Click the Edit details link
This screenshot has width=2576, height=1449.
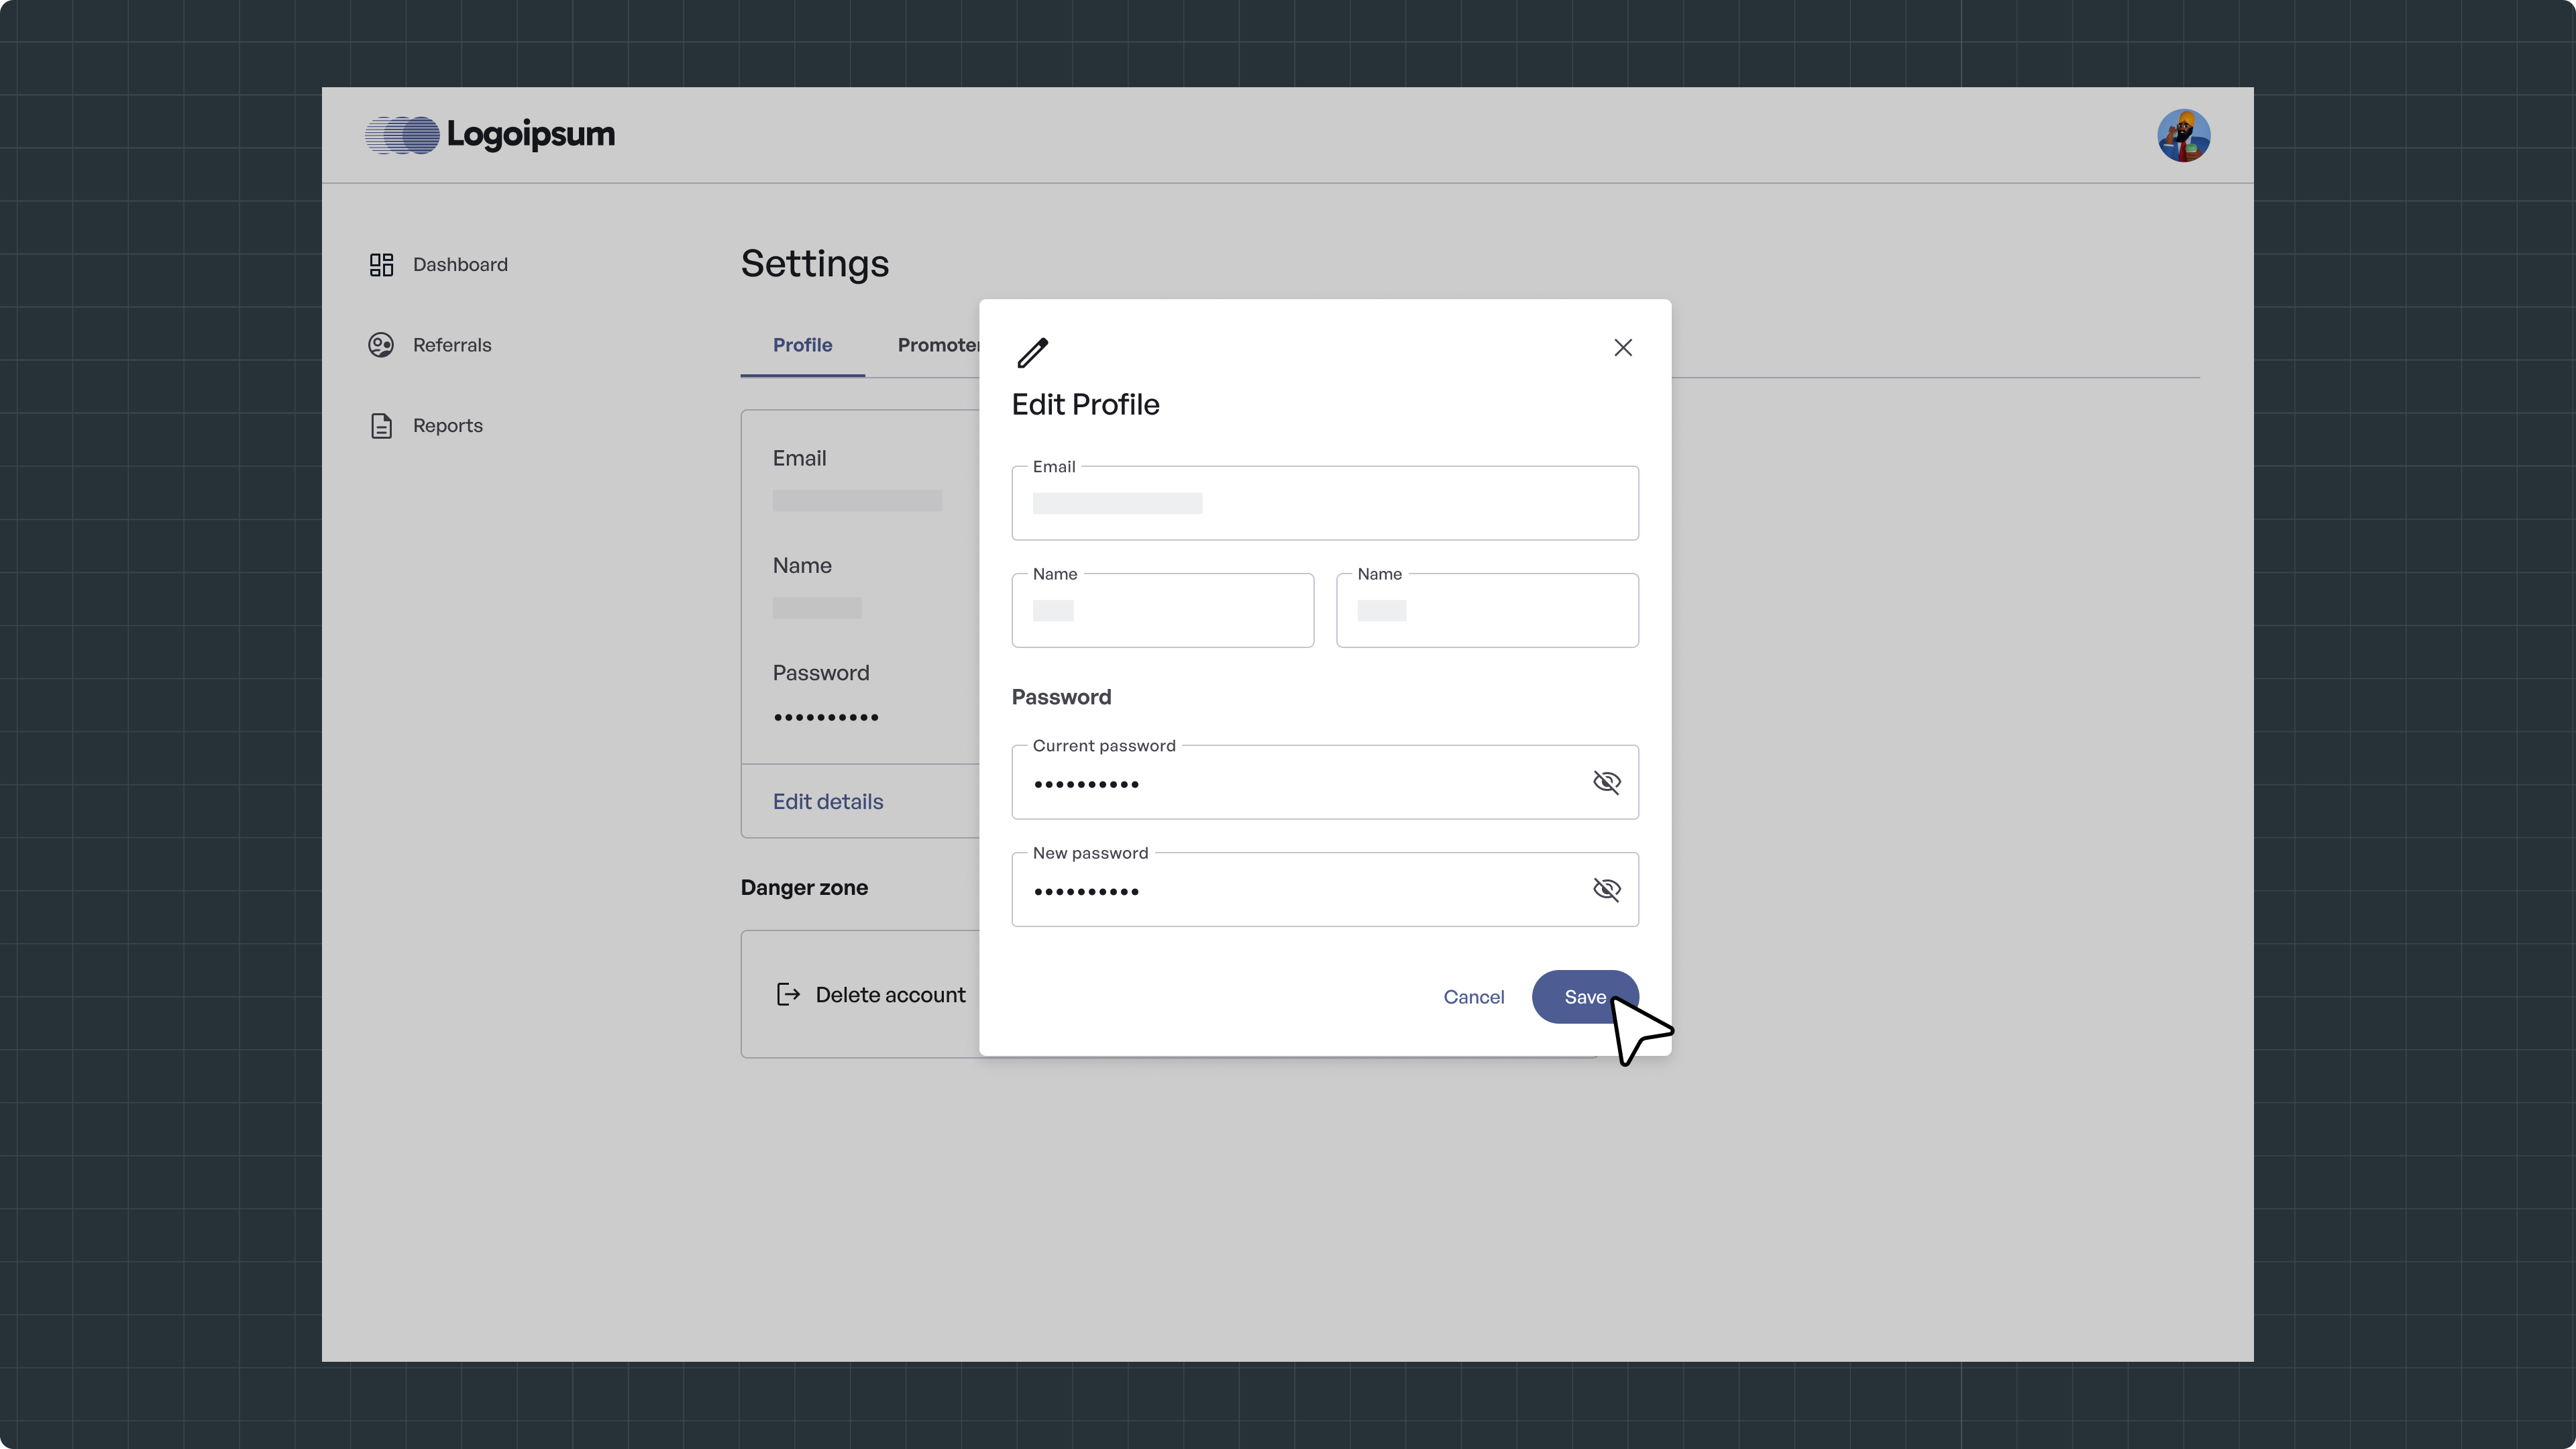click(827, 802)
